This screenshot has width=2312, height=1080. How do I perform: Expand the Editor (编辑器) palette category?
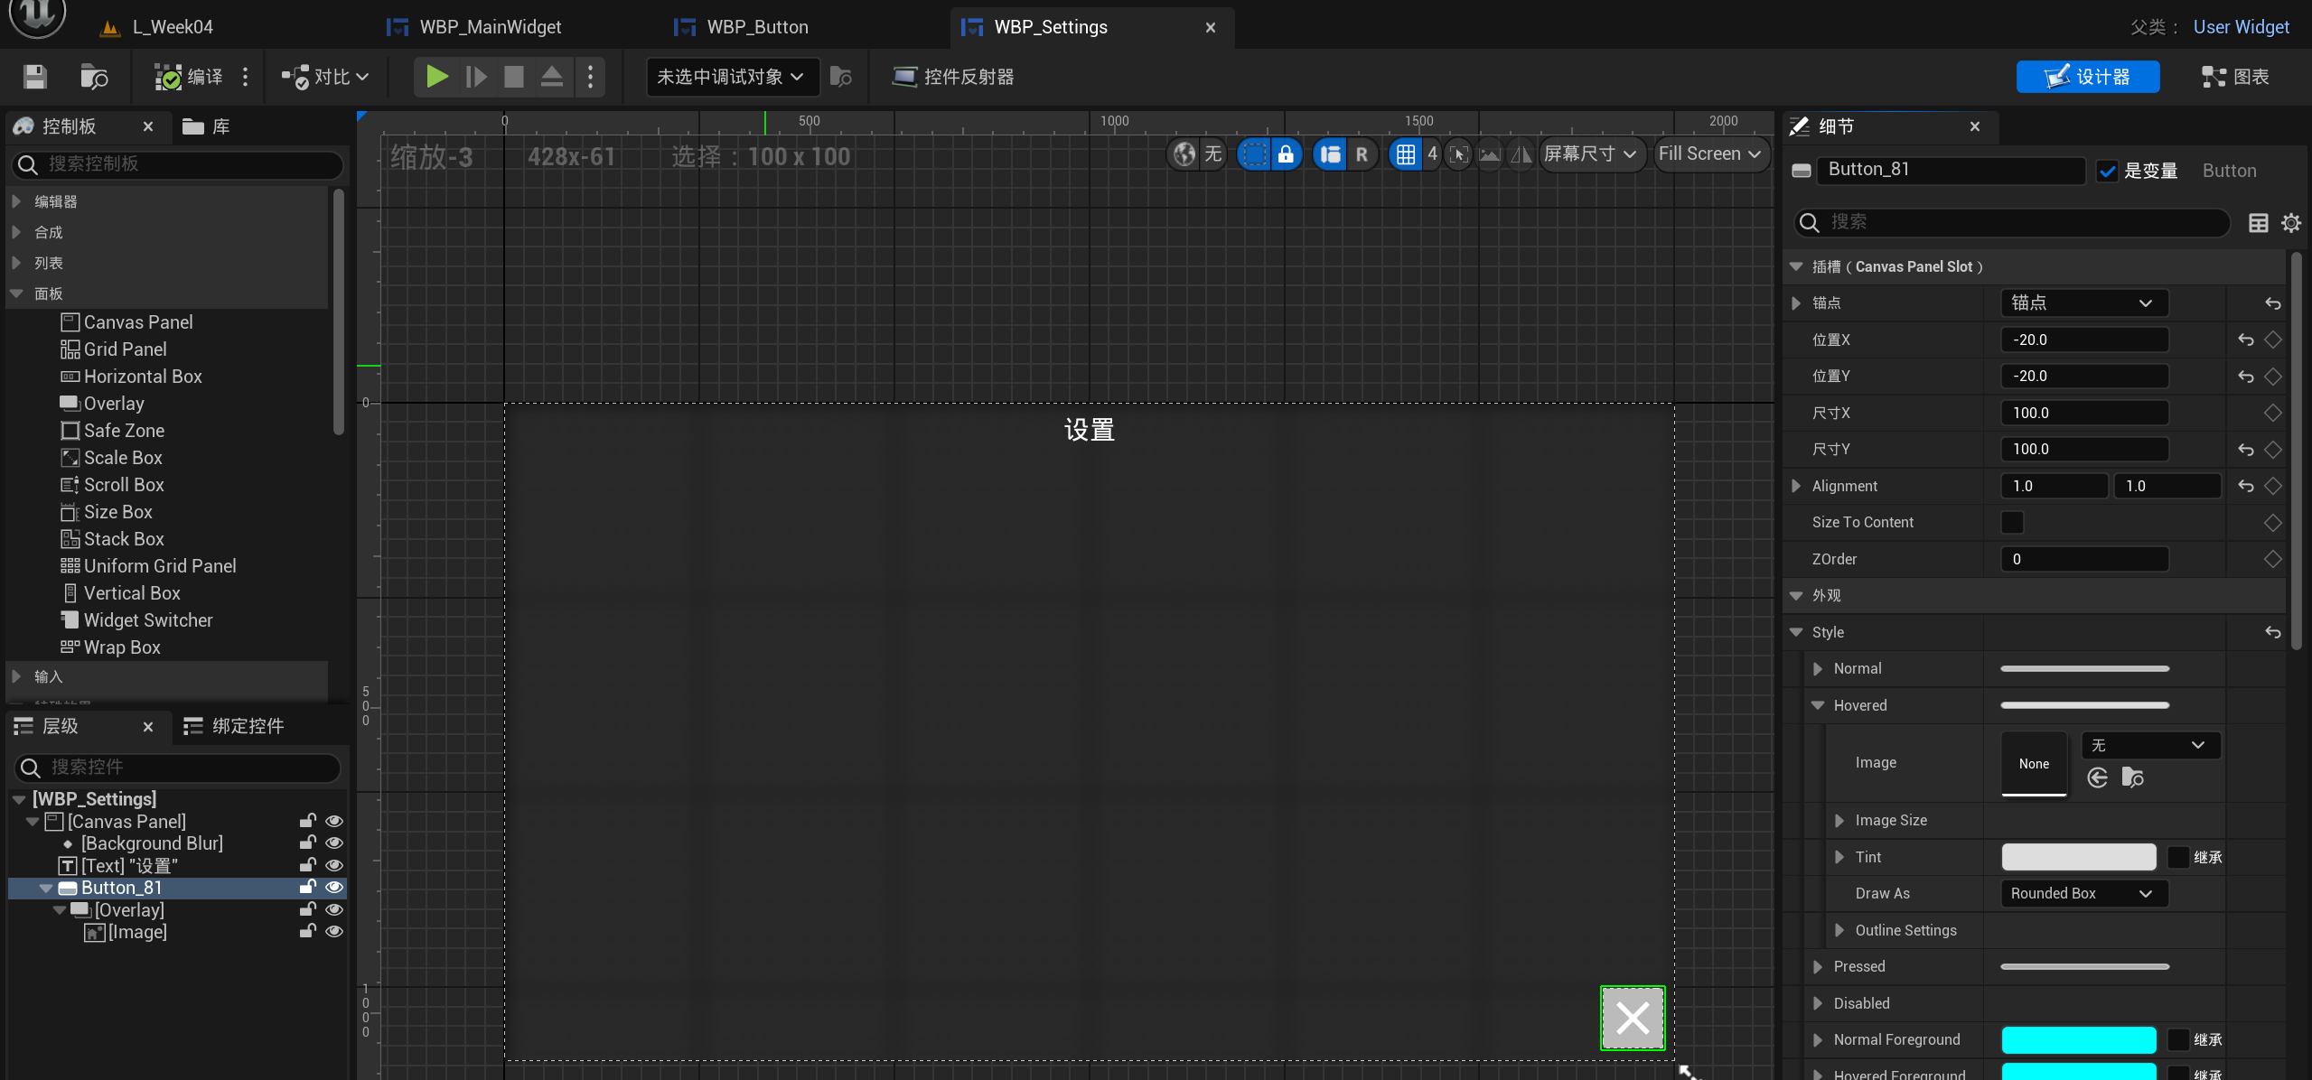click(x=16, y=201)
